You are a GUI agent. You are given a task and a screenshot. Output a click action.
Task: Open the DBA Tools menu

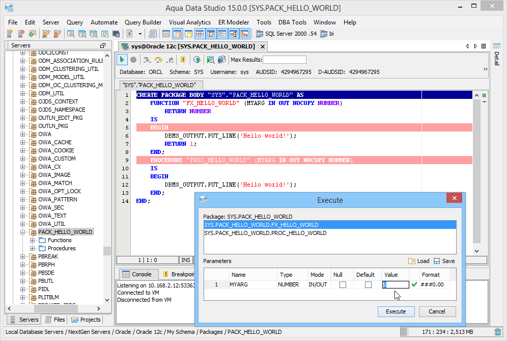point(292,22)
